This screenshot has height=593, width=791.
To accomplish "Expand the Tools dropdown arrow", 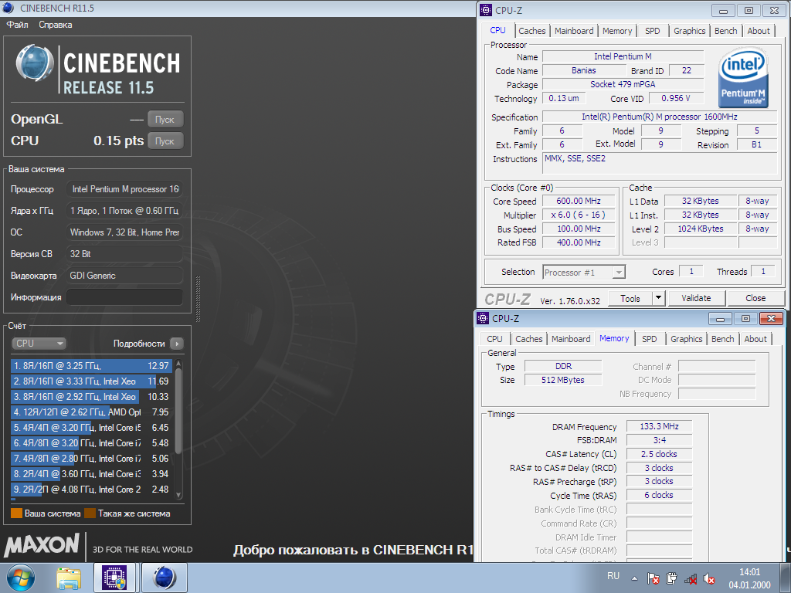I will (658, 299).
